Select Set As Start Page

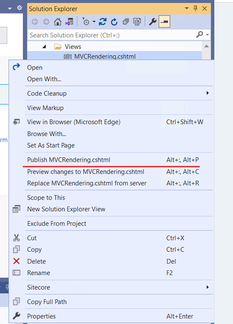[111, 145]
